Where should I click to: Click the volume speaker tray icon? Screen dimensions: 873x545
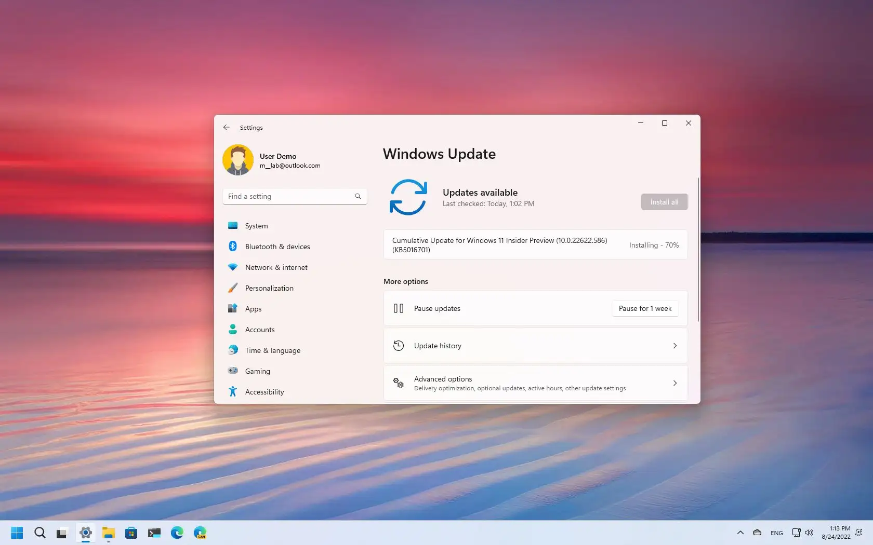809,533
